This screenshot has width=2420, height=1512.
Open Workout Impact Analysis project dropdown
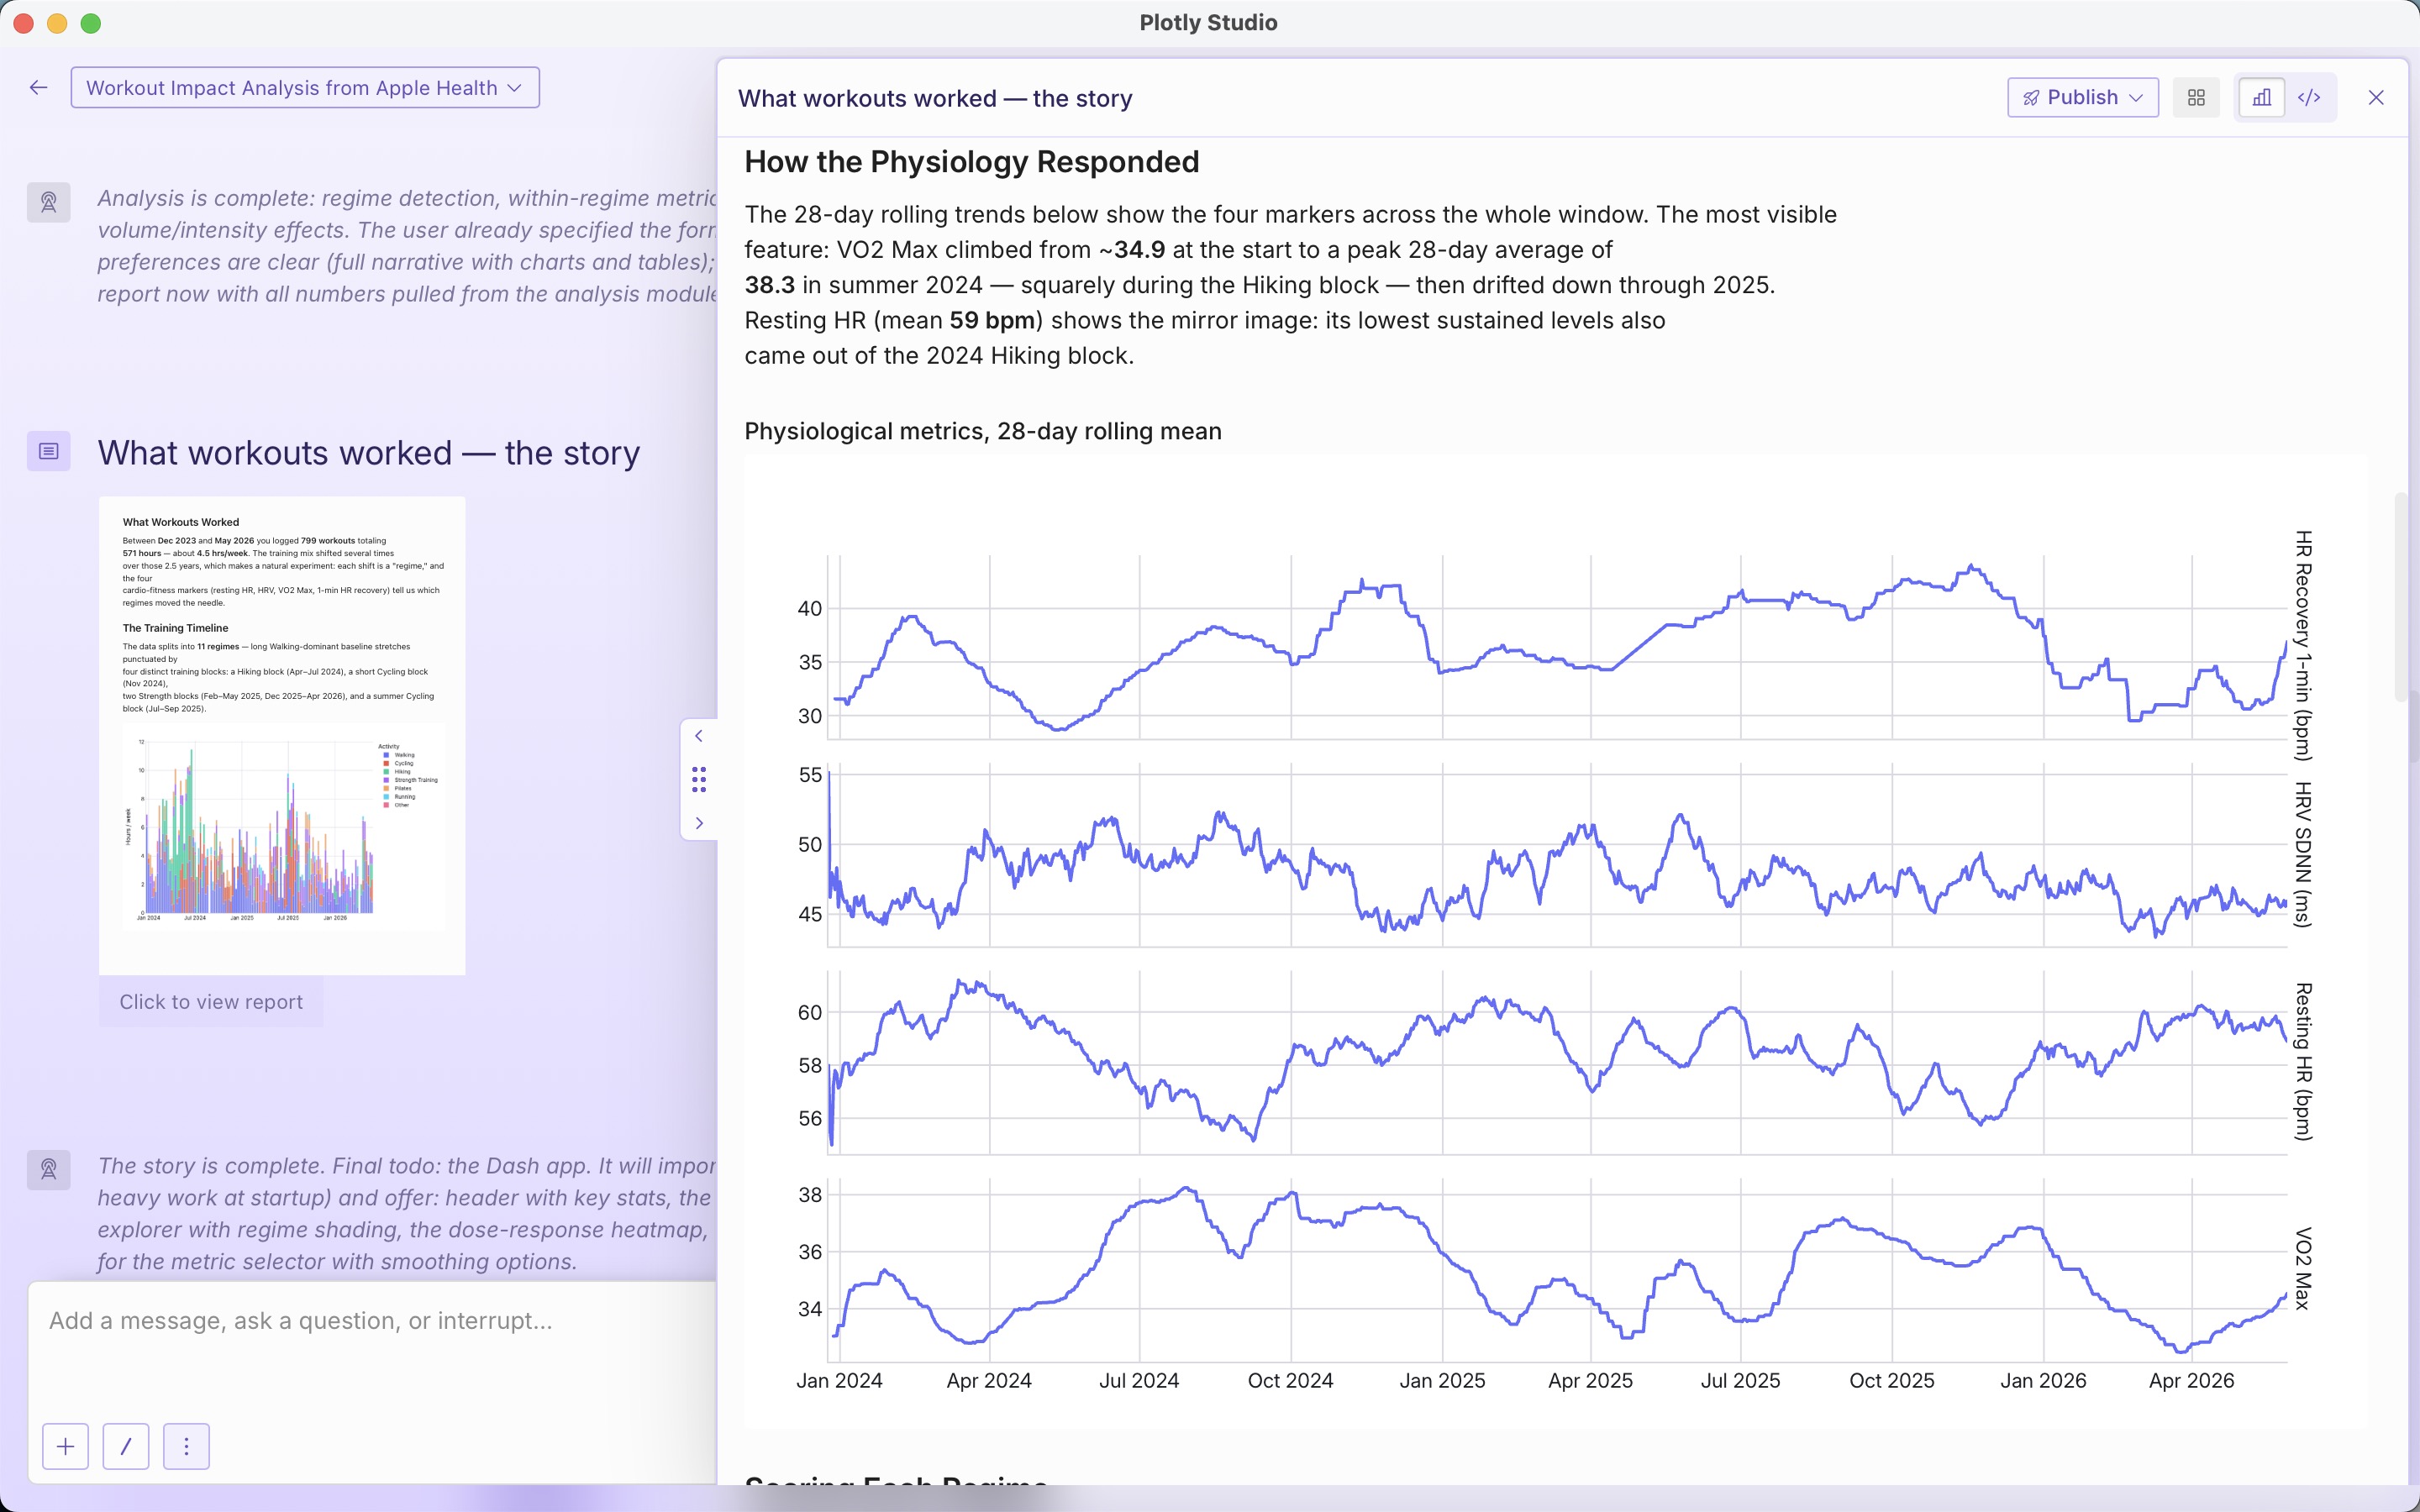305,88
